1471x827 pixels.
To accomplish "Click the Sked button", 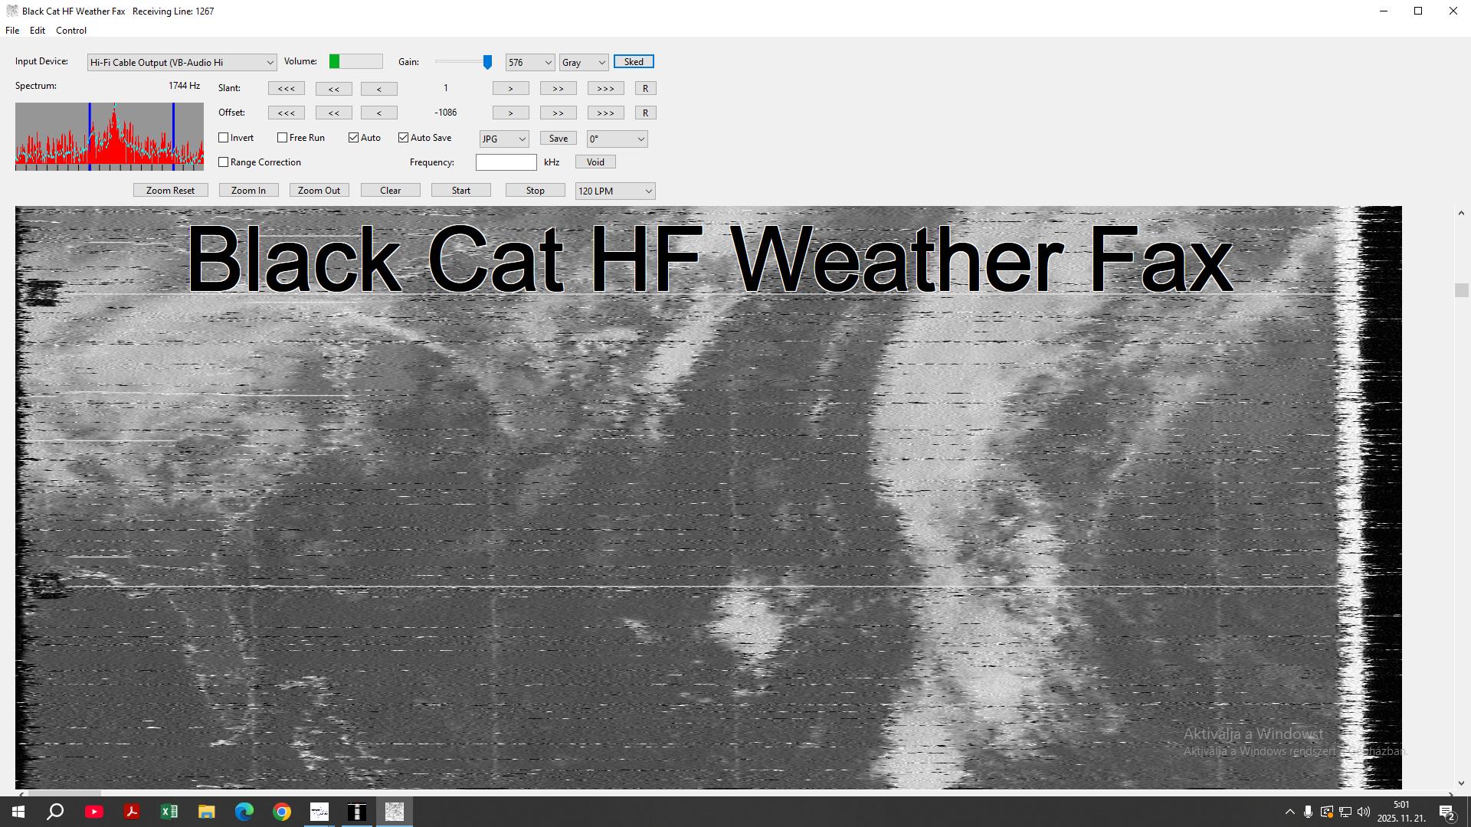I will tap(634, 62).
